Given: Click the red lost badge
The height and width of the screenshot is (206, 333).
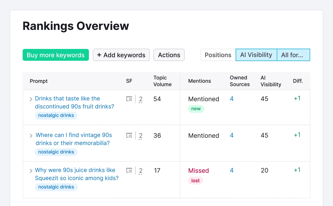Looking at the screenshot, I should coord(195,181).
